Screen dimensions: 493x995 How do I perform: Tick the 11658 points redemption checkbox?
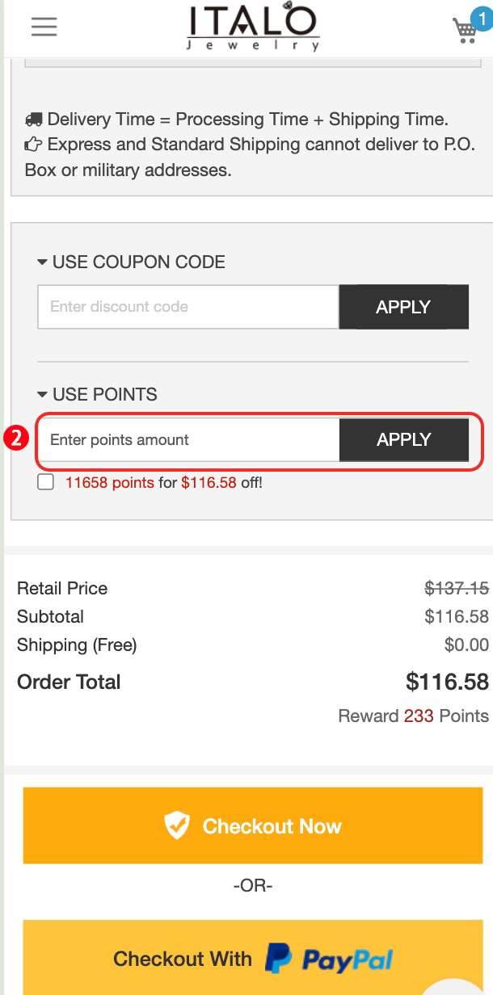46,483
